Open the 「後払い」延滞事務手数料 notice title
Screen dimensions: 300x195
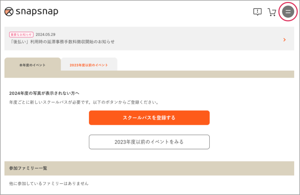click(x=62, y=42)
